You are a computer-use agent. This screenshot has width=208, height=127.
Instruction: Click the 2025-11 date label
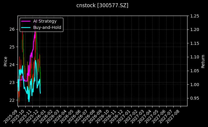(x=24, y=116)
